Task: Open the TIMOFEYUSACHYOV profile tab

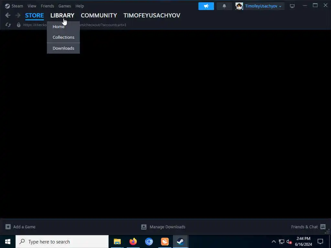Action: pyautogui.click(x=152, y=15)
